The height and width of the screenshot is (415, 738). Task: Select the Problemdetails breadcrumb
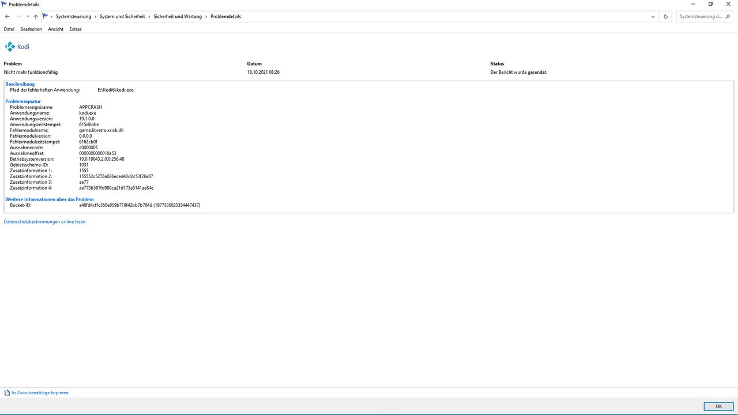pos(225,17)
